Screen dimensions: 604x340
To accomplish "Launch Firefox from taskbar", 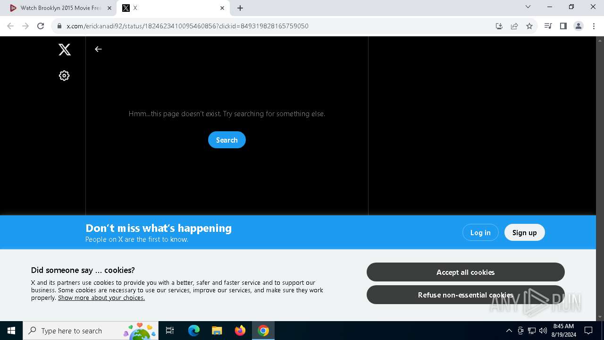I will point(240,331).
